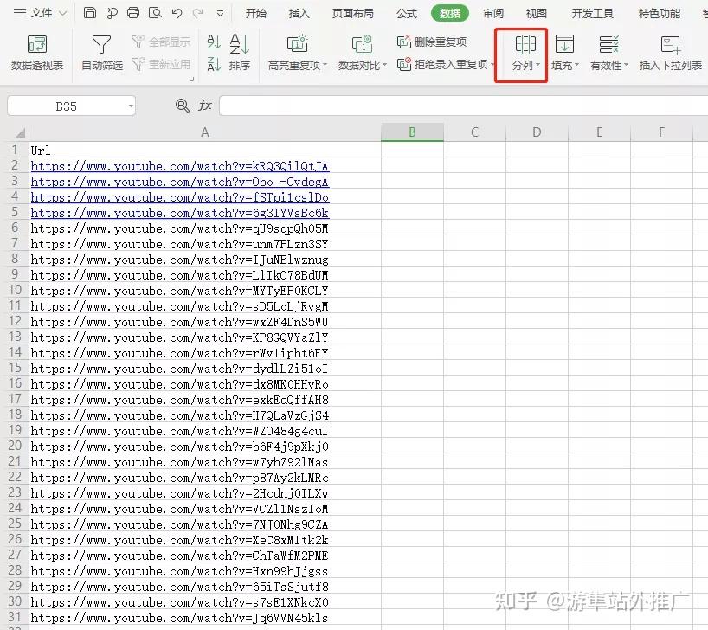
Task: Select column B header
Action: point(412,132)
